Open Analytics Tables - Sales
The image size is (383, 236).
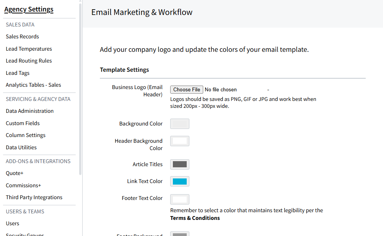[33, 85]
